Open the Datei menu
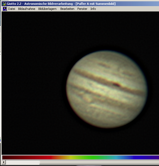This screenshot has height=166, width=159. pos(12,9)
